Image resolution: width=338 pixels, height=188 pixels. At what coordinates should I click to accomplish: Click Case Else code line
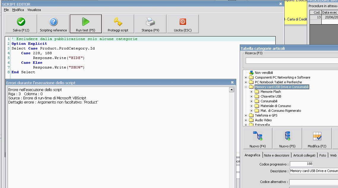(x=32, y=63)
